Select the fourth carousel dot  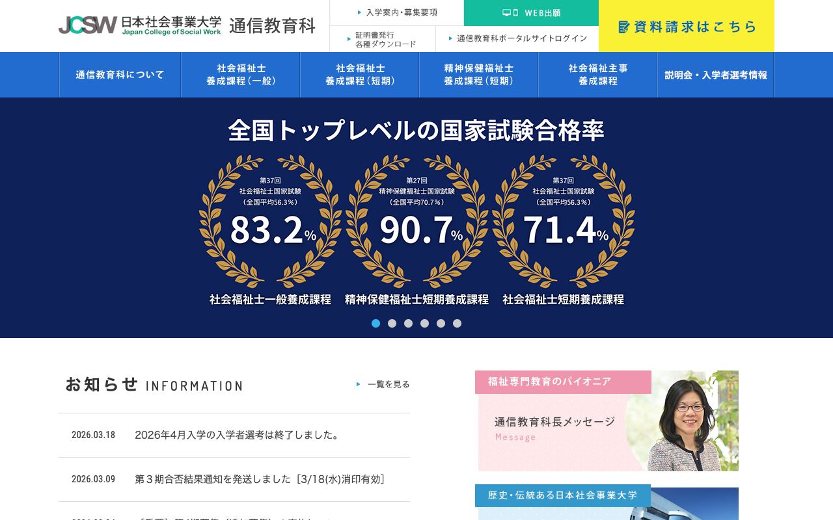(424, 323)
